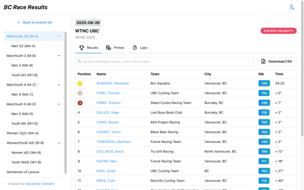Collapse the Men/Youth 1/2 (M-A) group
Viewport: 304px width, 190px height.
[x=59, y=36]
